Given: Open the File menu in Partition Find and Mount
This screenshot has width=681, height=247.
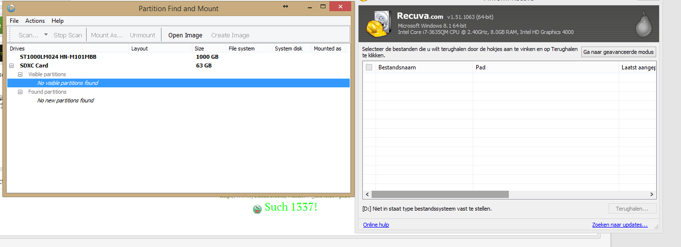Looking at the screenshot, I should click(x=14, y=21).
